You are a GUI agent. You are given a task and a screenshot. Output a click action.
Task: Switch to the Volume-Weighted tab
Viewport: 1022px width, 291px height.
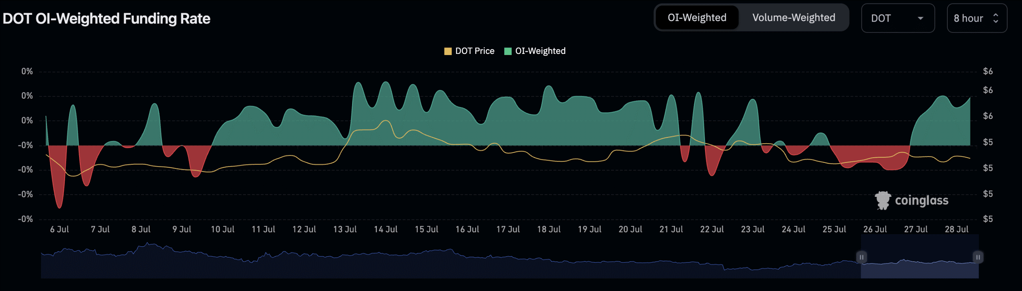pyautogui.click(x=793, y=18)
